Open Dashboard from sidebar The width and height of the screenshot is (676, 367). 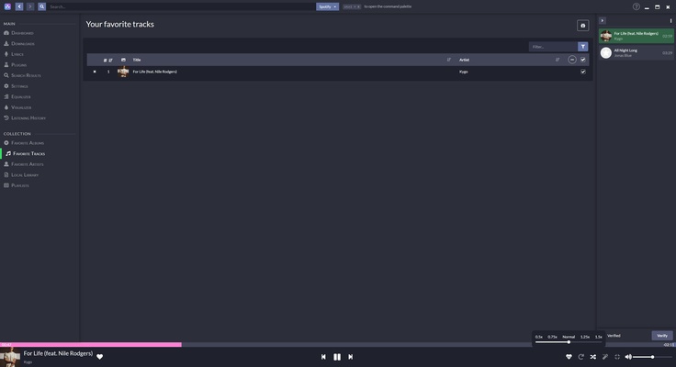(18, 33)
